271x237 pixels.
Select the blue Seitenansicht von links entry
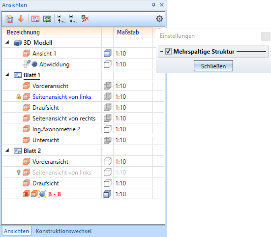62,97
